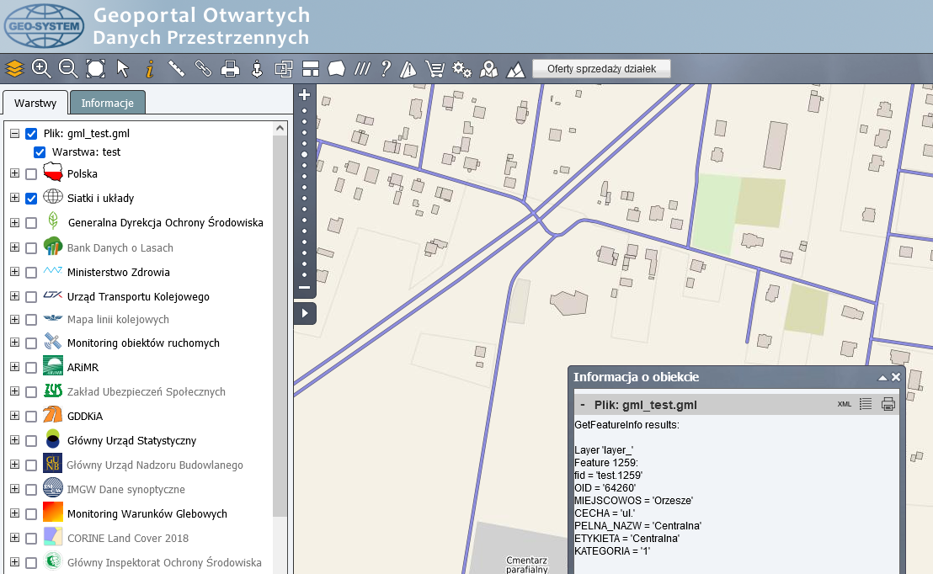Expand Monitoring Warunków Glebowych group
This screenshot has height=574, width=933.
coord(15,513)
